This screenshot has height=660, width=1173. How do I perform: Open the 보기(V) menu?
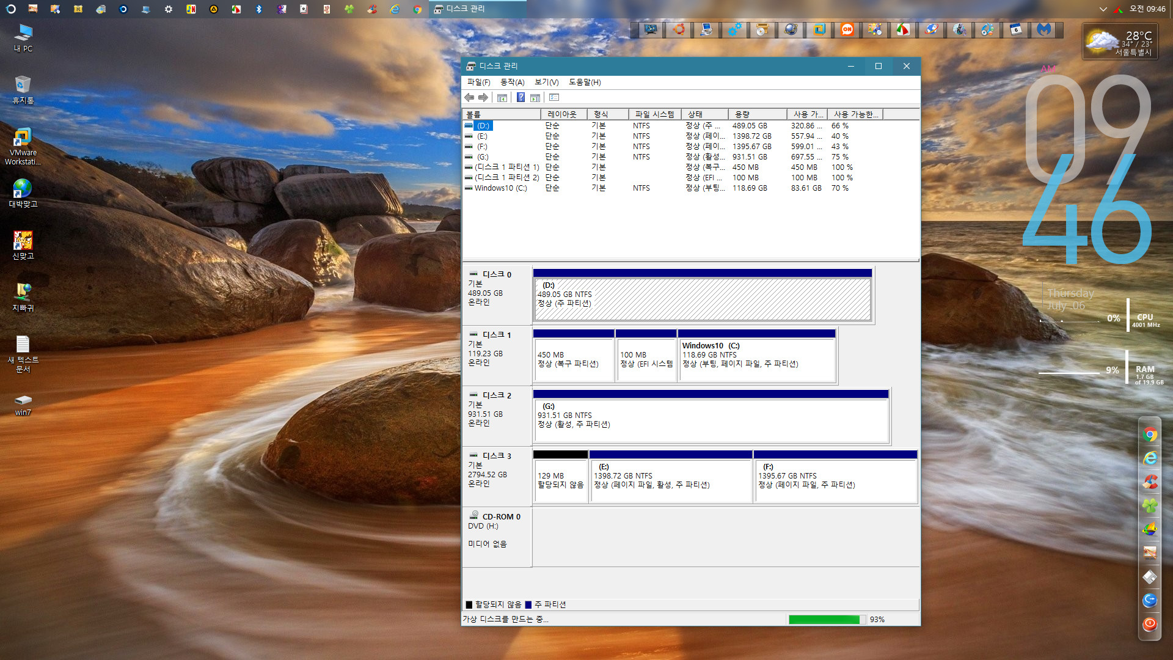(x=546, y=82)
